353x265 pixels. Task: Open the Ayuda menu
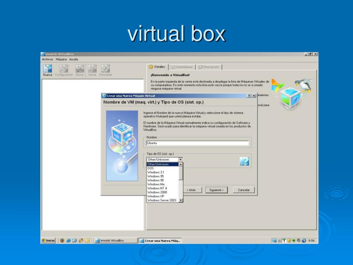coord(74,59)
